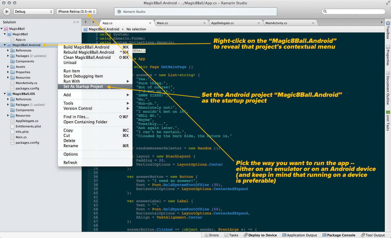
Task: Select Options in context menu
Action: (x=95, y=154)
